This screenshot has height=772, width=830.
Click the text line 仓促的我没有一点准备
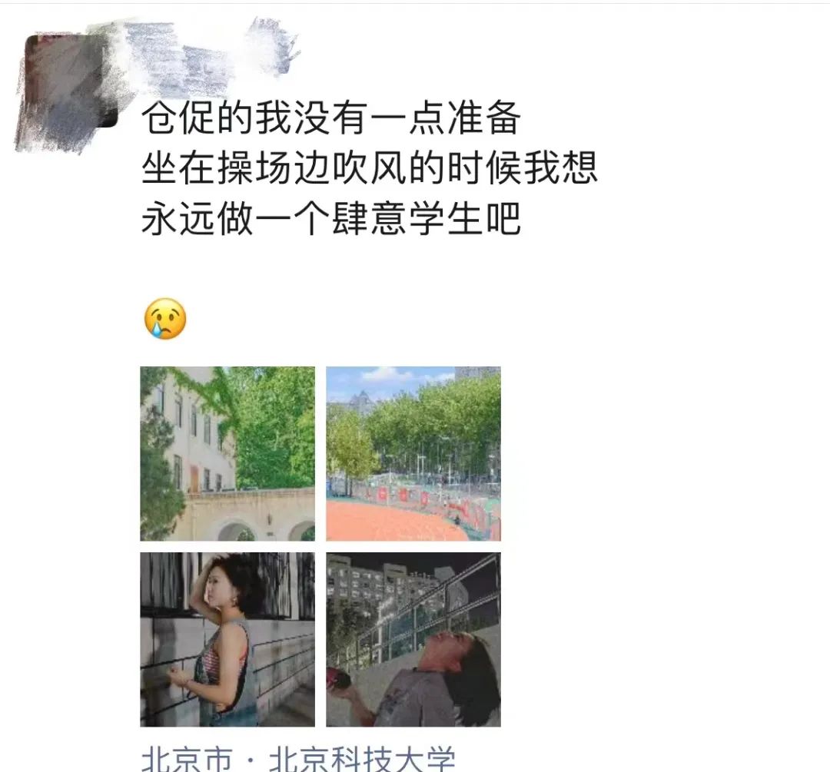[x=331, y=118]
